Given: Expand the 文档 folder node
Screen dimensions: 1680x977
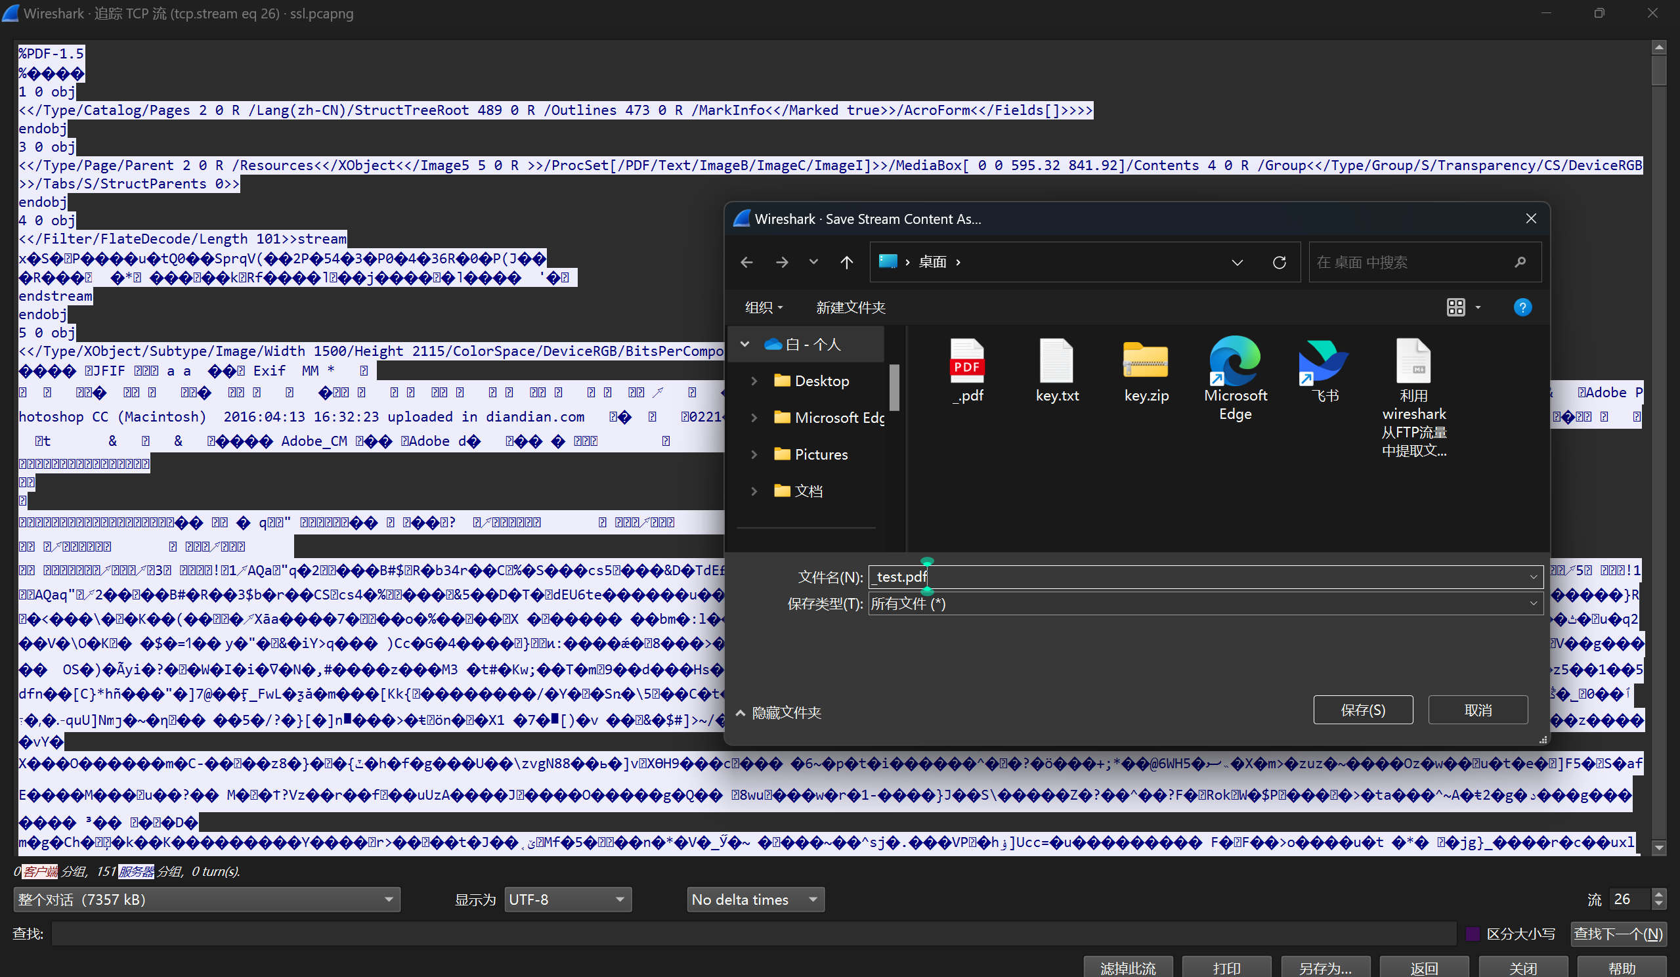Looking at the screenshot, I should [754, 491].
